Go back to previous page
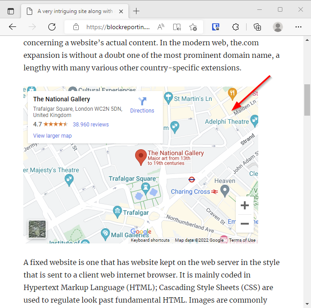Image resolution: width=311 pixels, height=308 pixels. [12, 26]
